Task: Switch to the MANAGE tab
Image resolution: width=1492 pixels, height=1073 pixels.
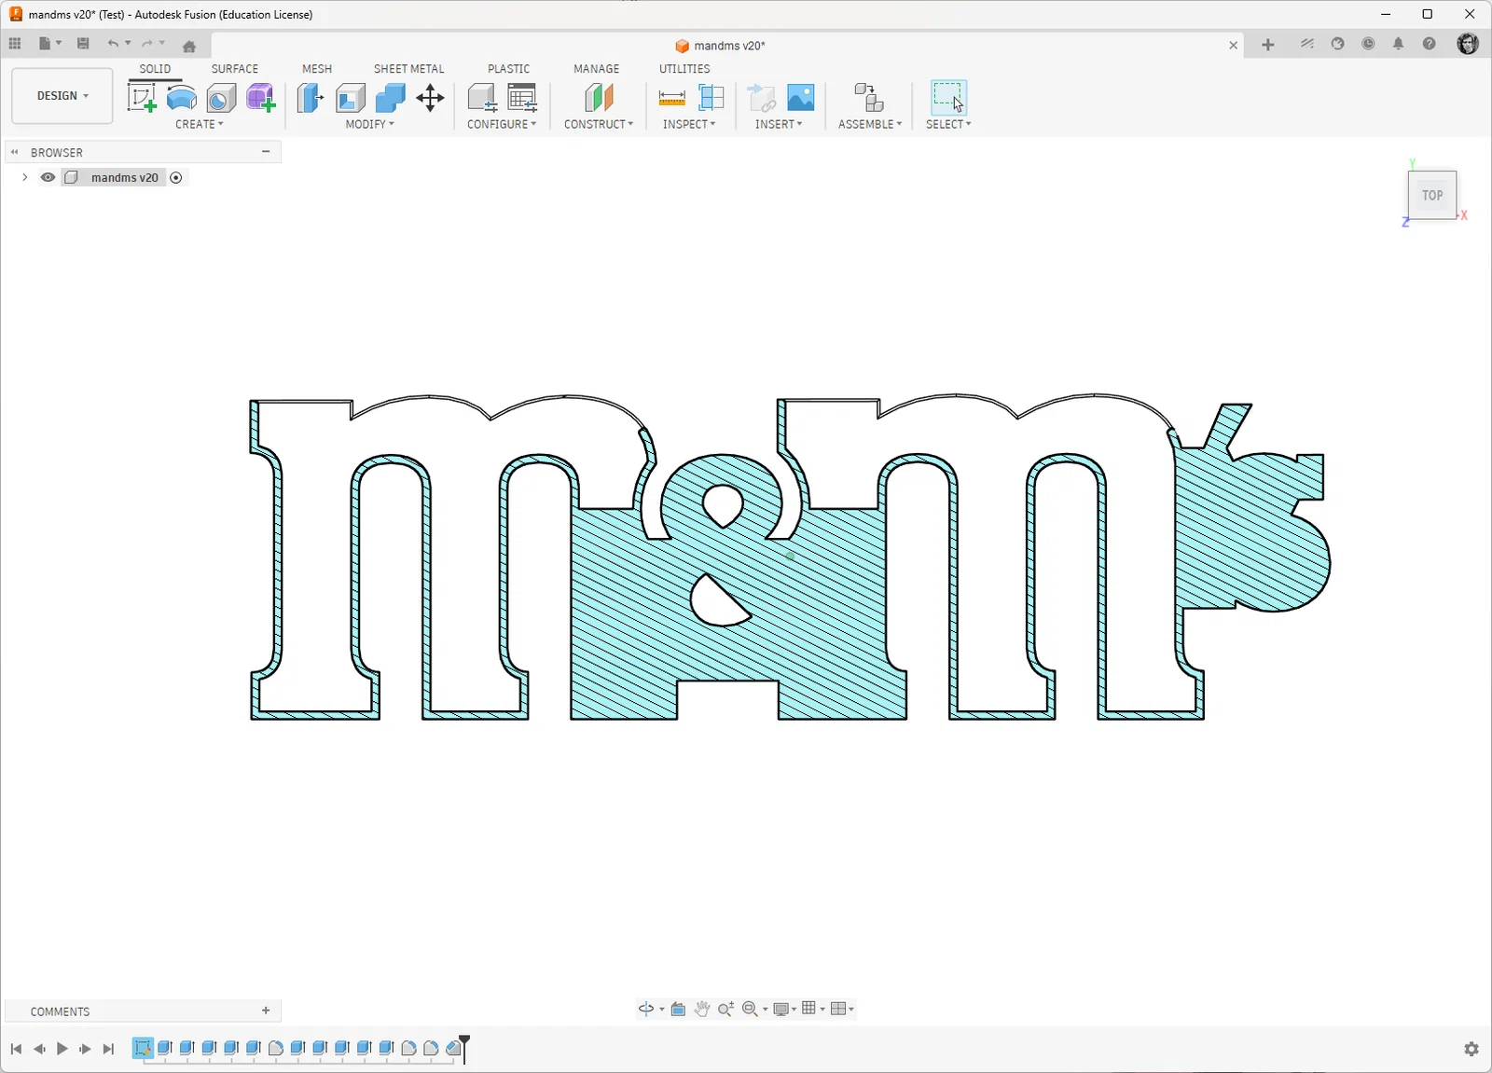Action: pyautogui.click(x=597, y=69)
